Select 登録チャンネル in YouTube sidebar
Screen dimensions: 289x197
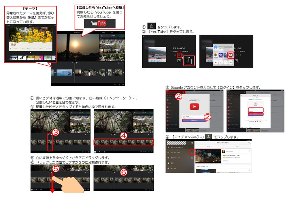176,158
